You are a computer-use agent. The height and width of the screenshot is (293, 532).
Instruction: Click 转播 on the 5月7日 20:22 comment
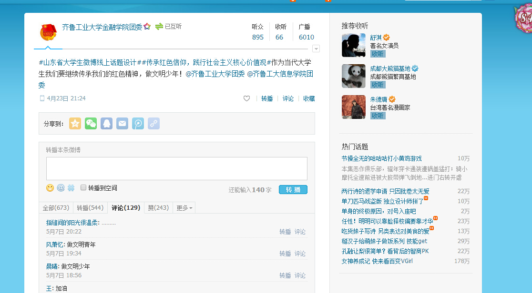[286, 232]
